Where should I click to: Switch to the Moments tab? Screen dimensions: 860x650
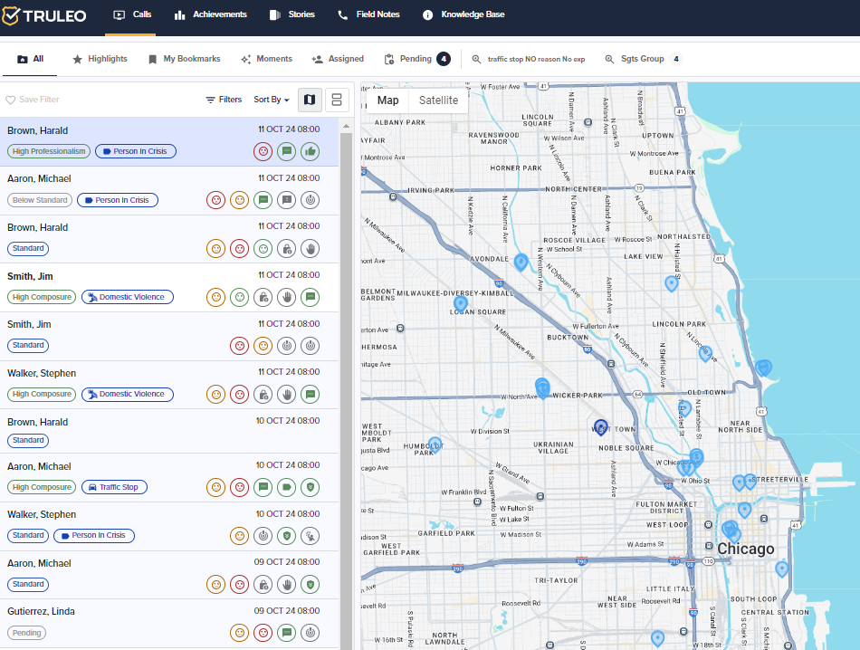click(x=266, y=59)
